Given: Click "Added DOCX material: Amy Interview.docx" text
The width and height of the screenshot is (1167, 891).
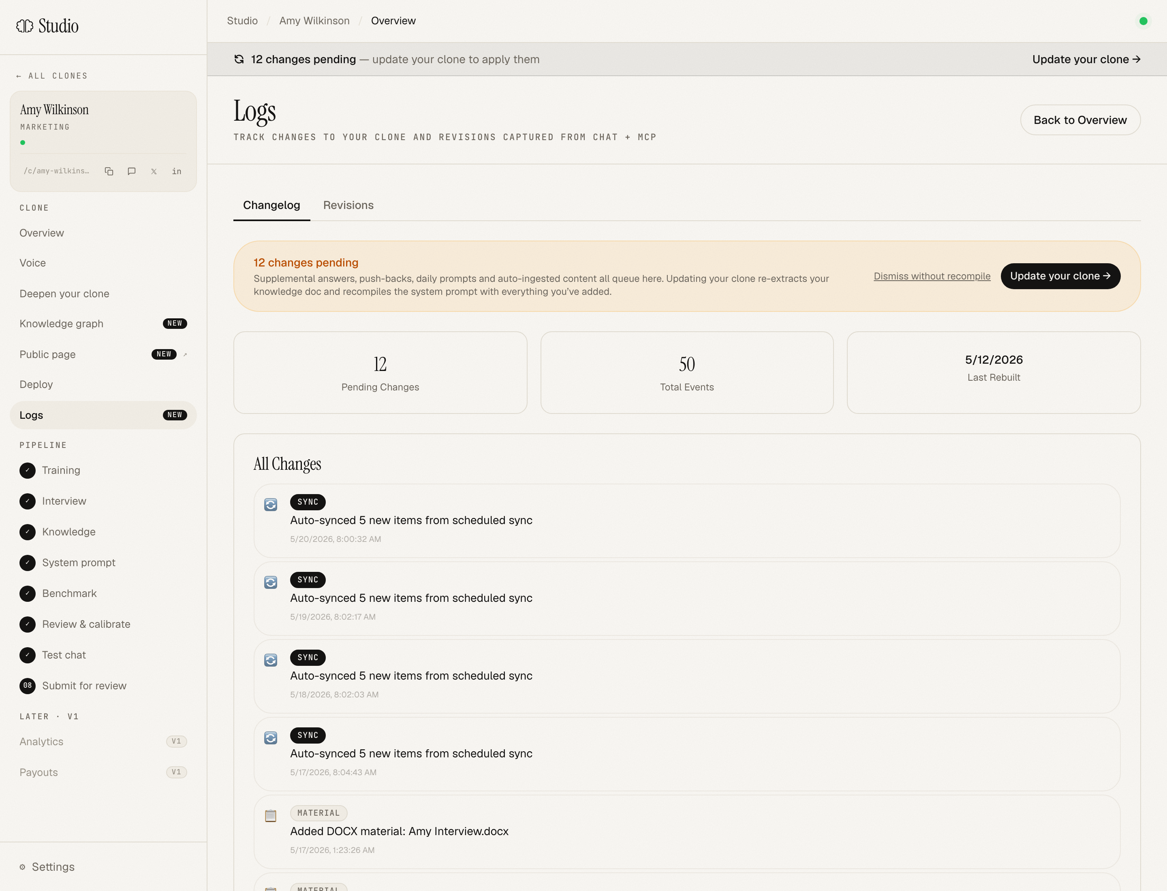Looking at the screenshot, I should point(399,831).
